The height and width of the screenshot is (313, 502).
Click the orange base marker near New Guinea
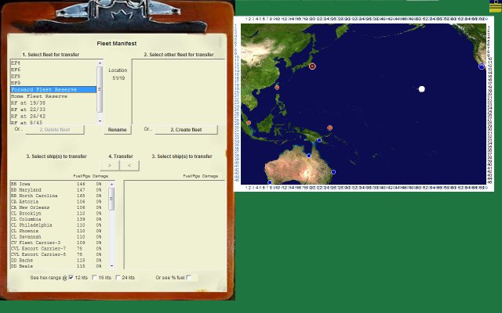[x=330, y=128]
